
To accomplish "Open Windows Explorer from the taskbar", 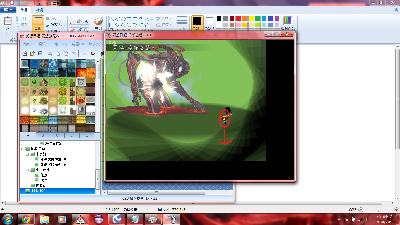I will pos(44,219).
